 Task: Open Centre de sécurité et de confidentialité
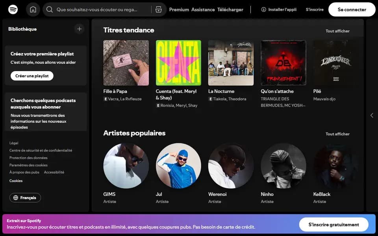[x=41, y=150]
